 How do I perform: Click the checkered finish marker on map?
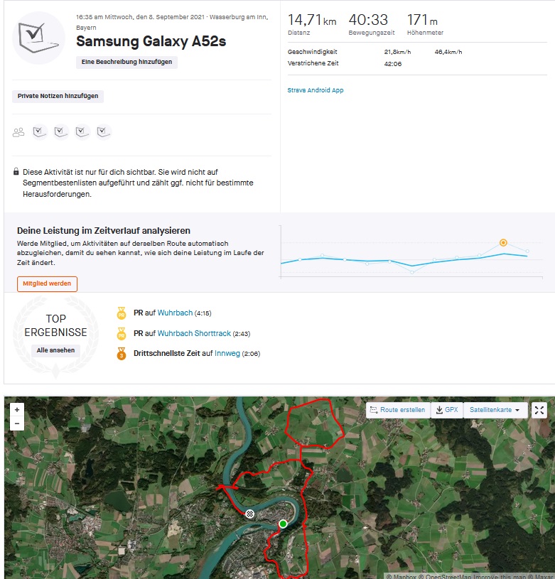(249, 514)
